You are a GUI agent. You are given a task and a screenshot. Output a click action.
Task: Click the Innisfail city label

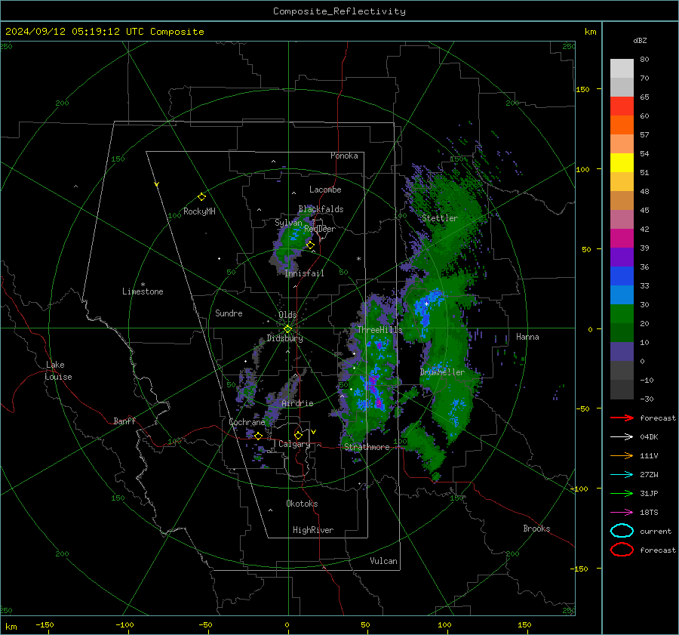click(304, 273)
